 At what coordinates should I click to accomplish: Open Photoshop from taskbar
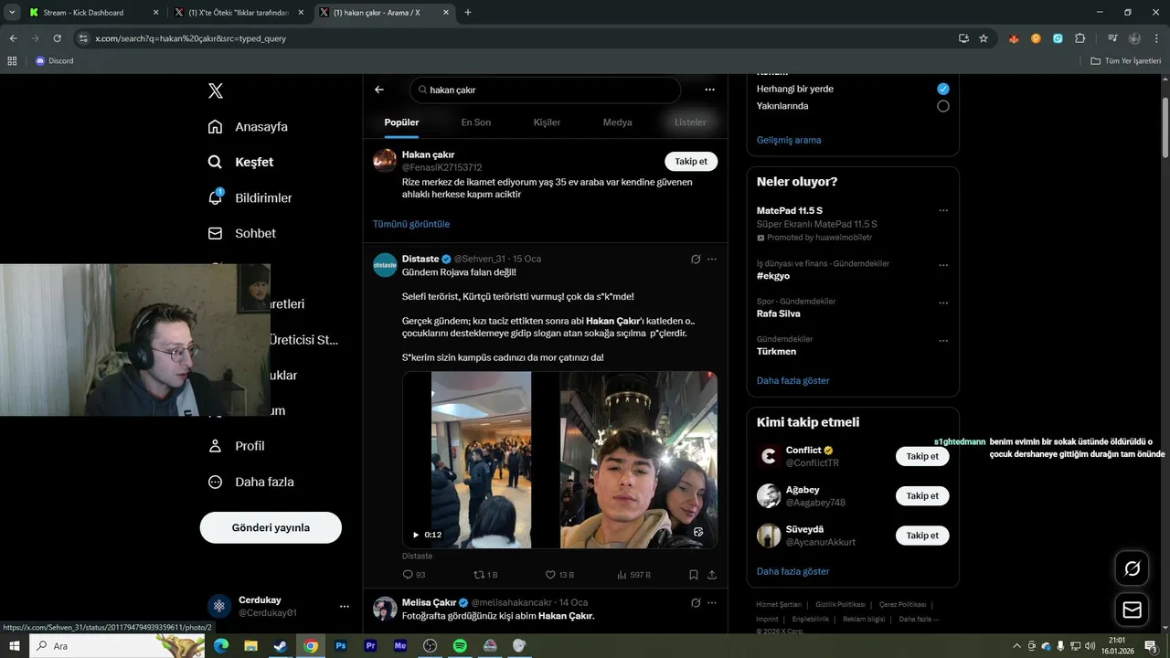tap(341, 646)
